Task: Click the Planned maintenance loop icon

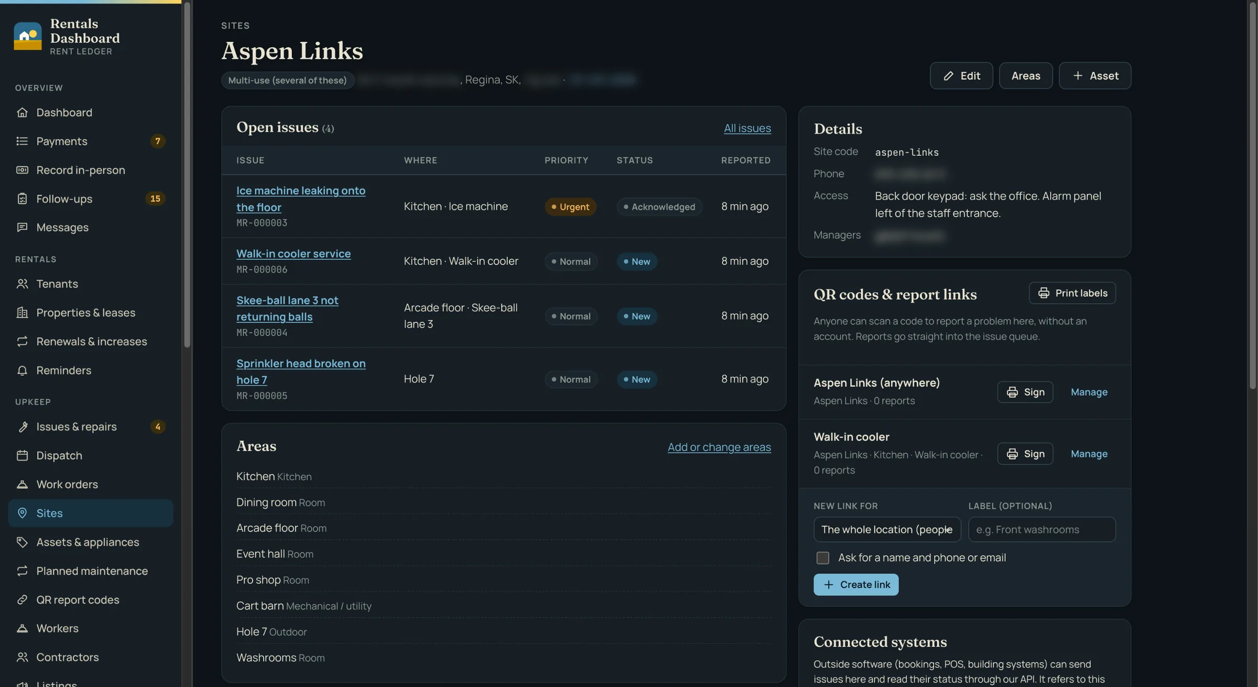Action: coord(22,571)
